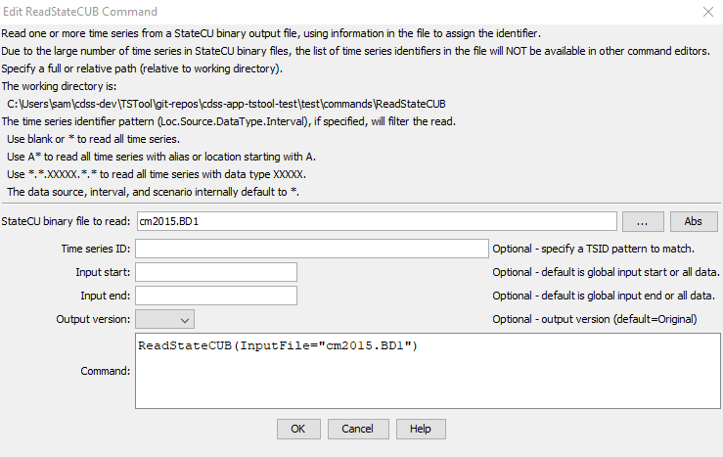
Task: Click the Input end text field
Action: (x=216, y=296)
